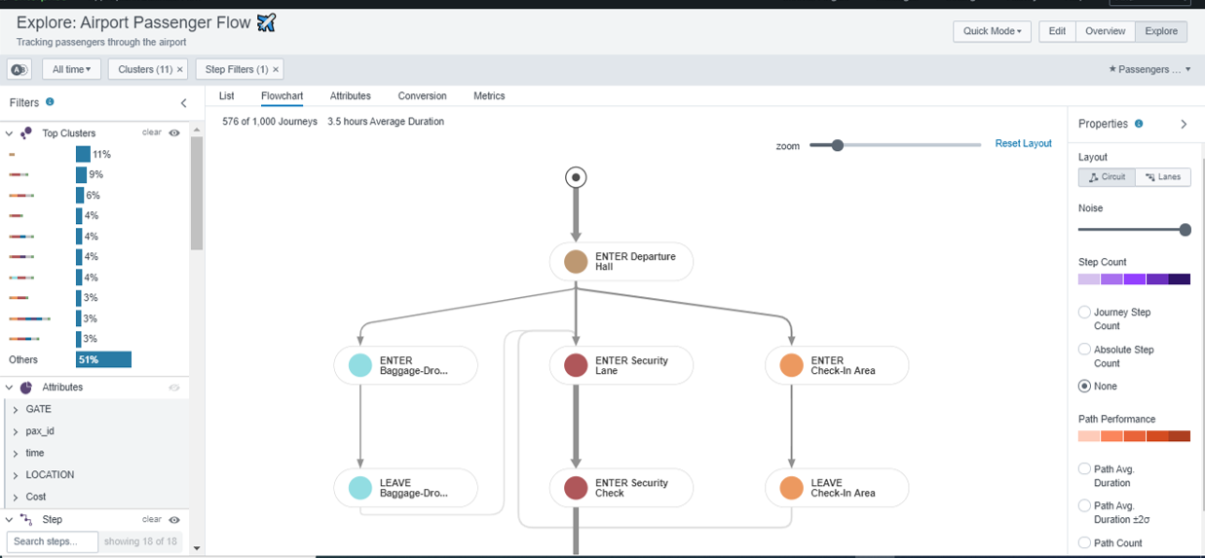
Task: Toggle Top Clusters visibility eye
Action: (x=174, y=132)
